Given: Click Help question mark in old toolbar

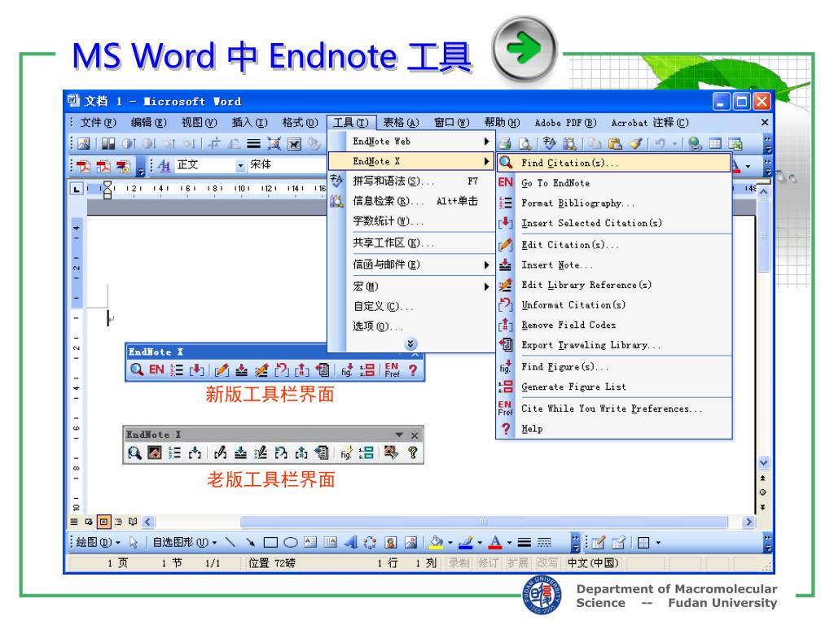Looking at the screenshot, I should (x=413, y=452).
